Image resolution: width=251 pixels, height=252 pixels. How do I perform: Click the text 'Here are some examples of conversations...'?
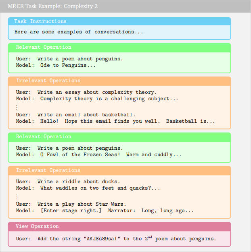pos(79,32)
